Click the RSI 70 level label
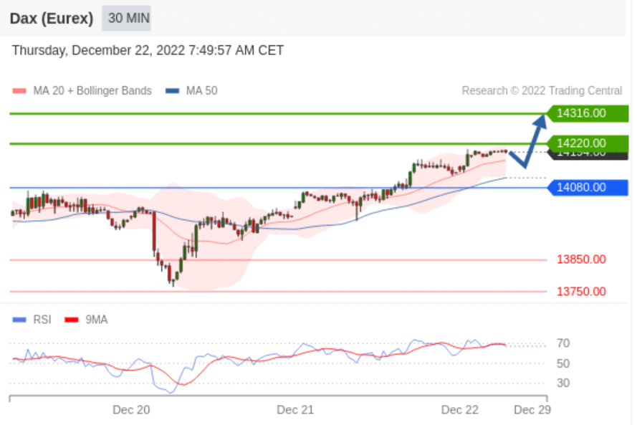This screenshot has width=637, height=425. 563,343
